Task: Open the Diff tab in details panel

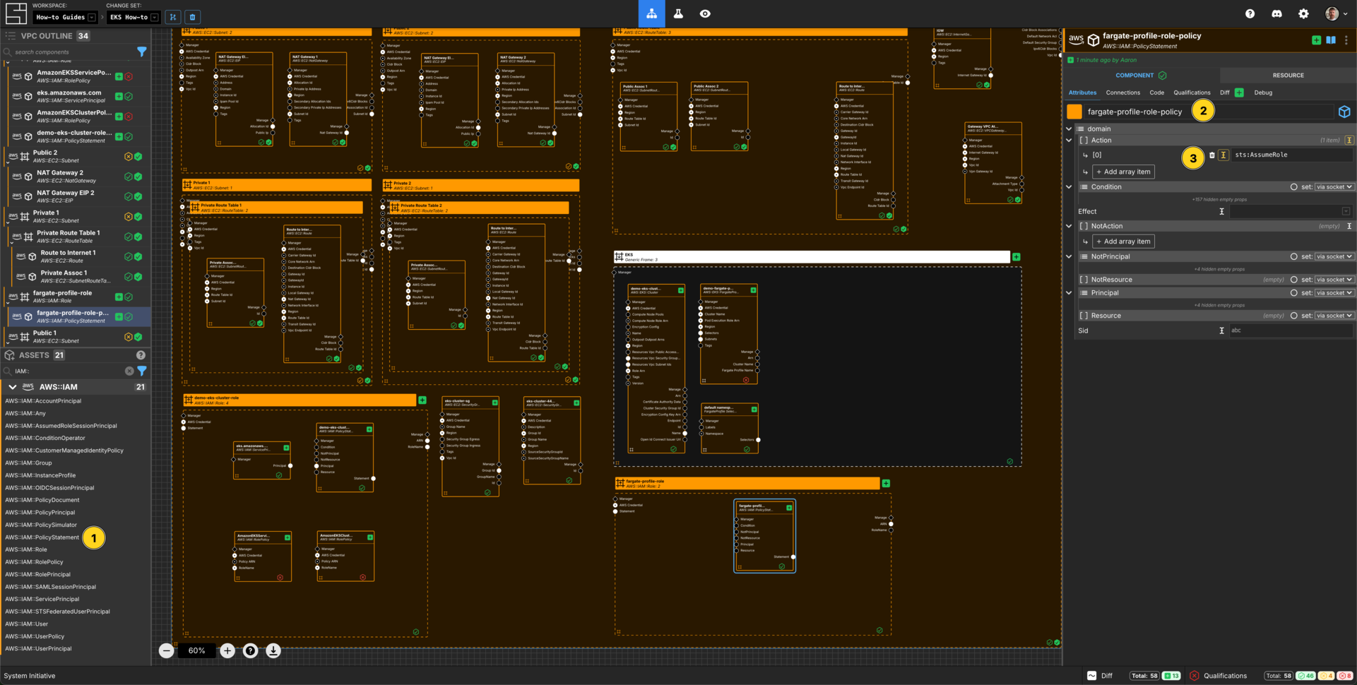Action: (x=1224, y=93)
